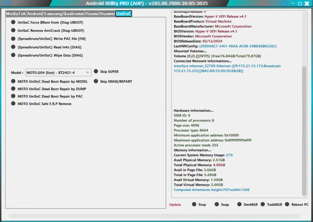Click the ethernet interface info line
The height and width of the screenshot is (222, 313).
[227, 68]
